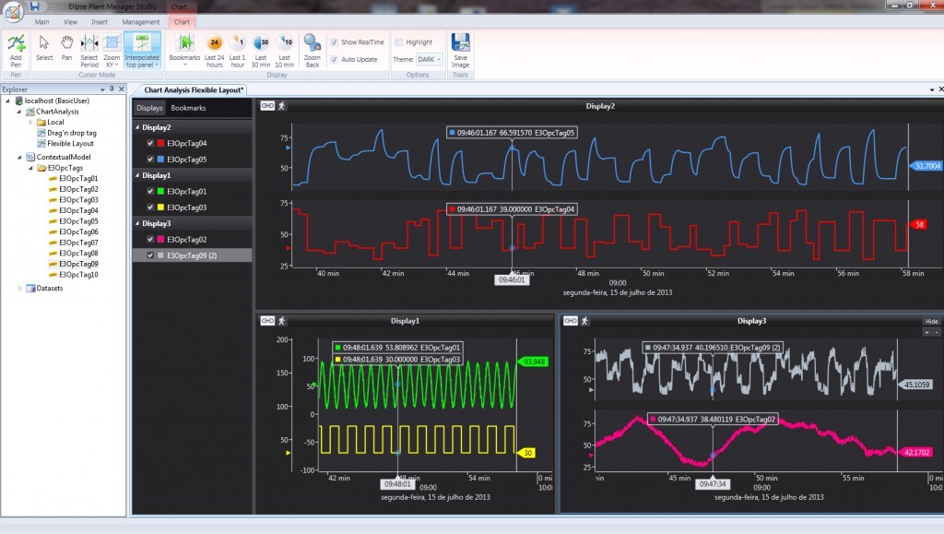Click the 09:46:01 cursor time marker in Display2

coord(512,280)
